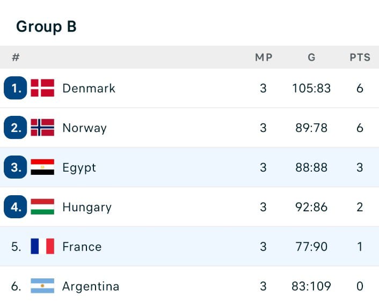Click Norway's rank 2 badge
The image size is (379, 303).
tap(16, 128)
